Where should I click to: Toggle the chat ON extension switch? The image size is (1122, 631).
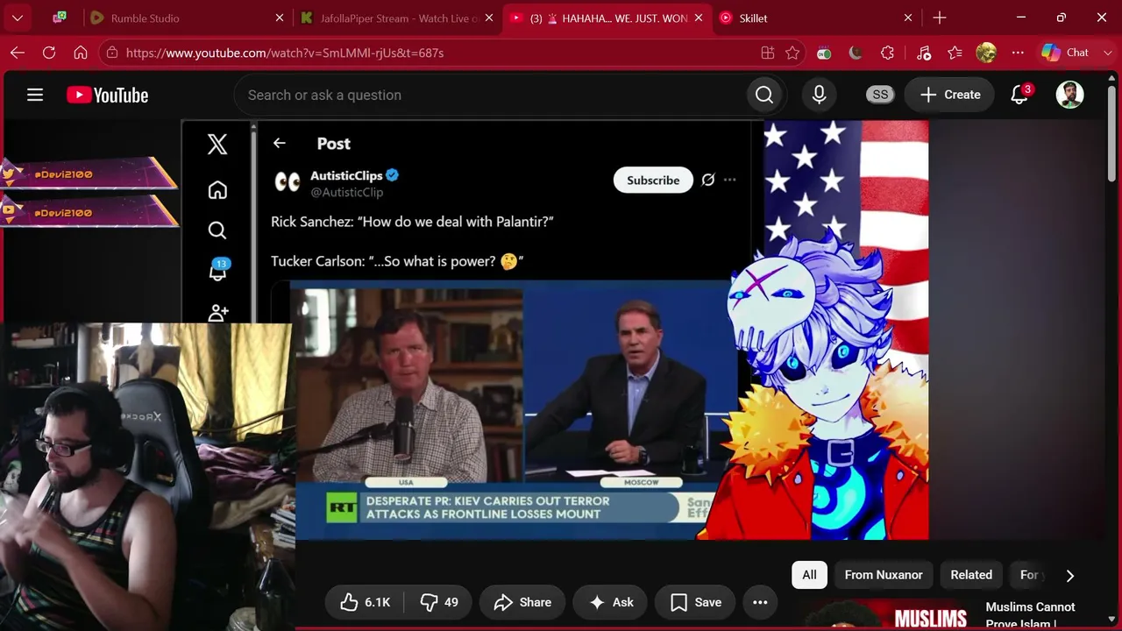click(x=824, y=53)
